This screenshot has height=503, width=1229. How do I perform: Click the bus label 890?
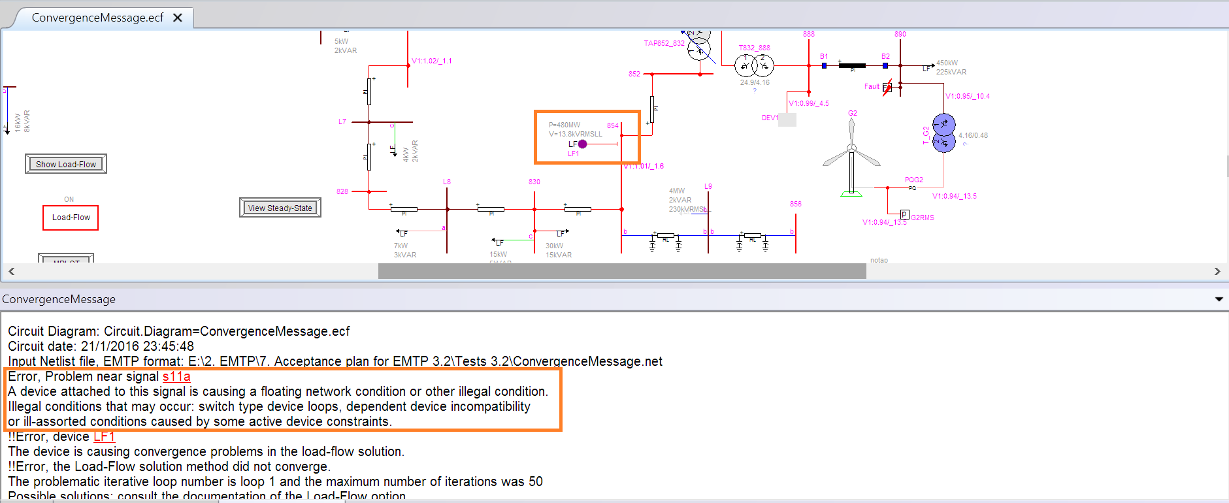click(900, 34)
